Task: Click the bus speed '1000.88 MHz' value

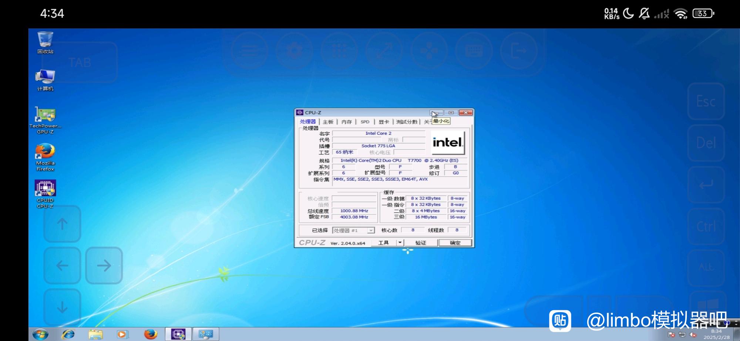Action: (354, 211)
